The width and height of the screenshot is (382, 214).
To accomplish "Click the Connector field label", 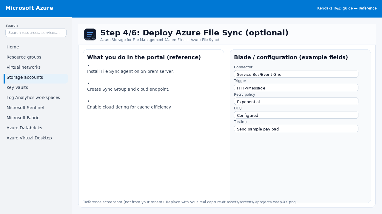I will tap(243, 67).
